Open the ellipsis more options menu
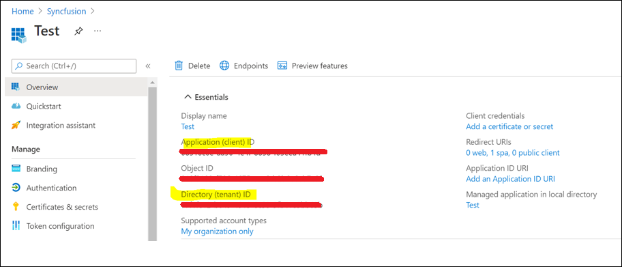 pyautogui.click(x=98, y=31)
